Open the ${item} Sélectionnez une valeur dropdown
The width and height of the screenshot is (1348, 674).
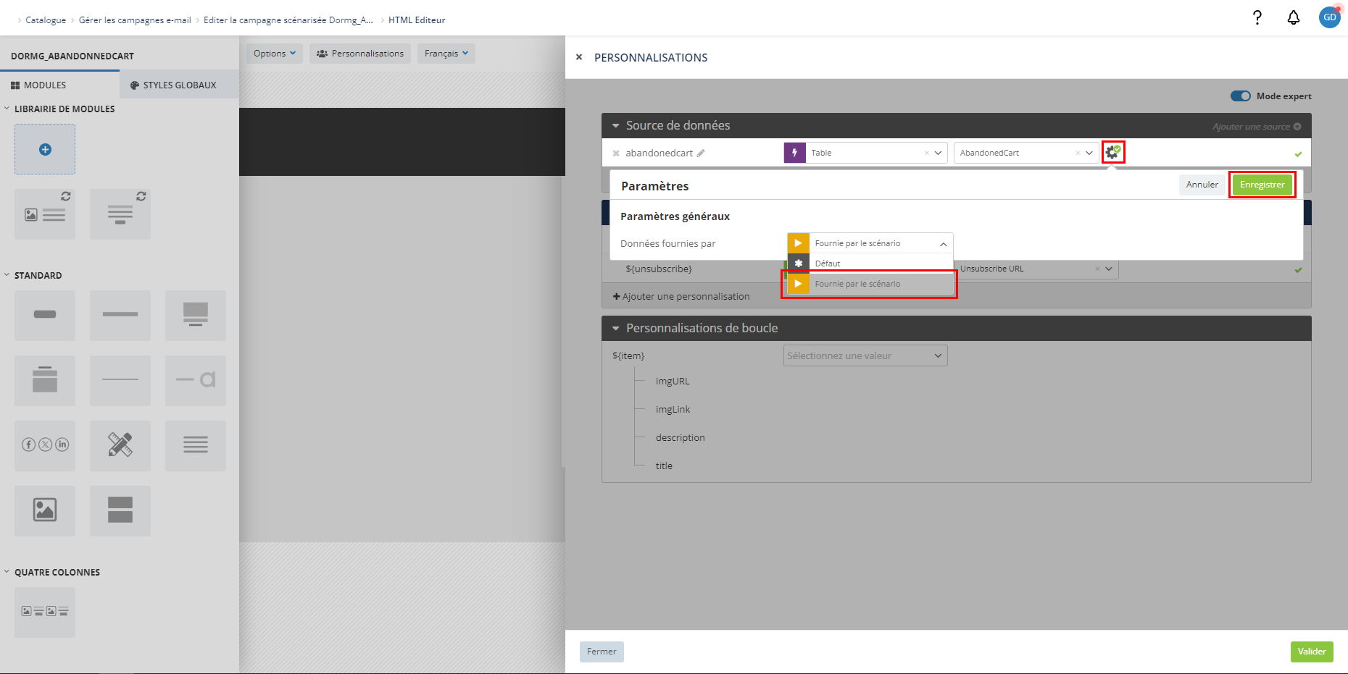(865, 355)
